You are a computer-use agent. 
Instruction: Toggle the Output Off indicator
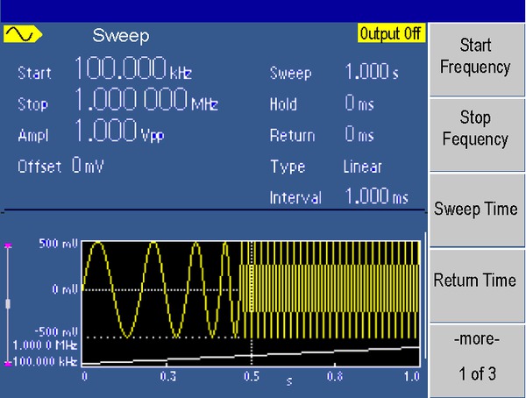(390, 33)
